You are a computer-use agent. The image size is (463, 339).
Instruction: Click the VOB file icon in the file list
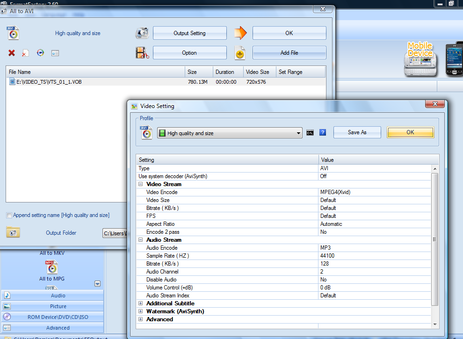[x=12, y=81]
